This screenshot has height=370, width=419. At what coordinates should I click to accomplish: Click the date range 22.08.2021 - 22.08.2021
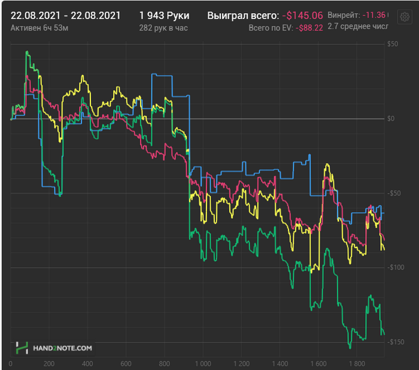[x=65, y=16]
